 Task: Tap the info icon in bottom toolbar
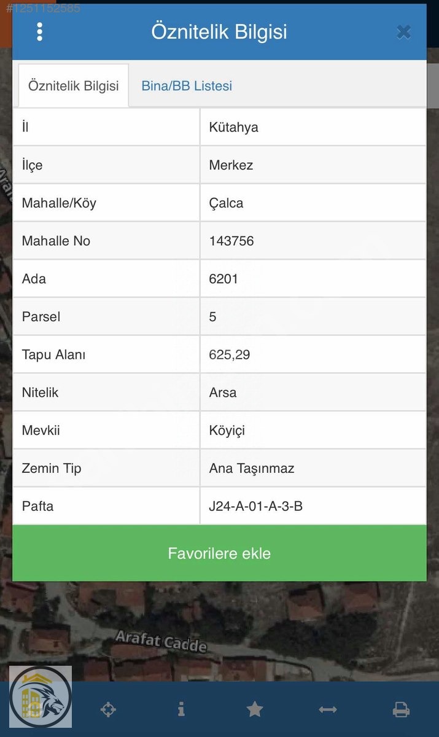click(181, 710)
